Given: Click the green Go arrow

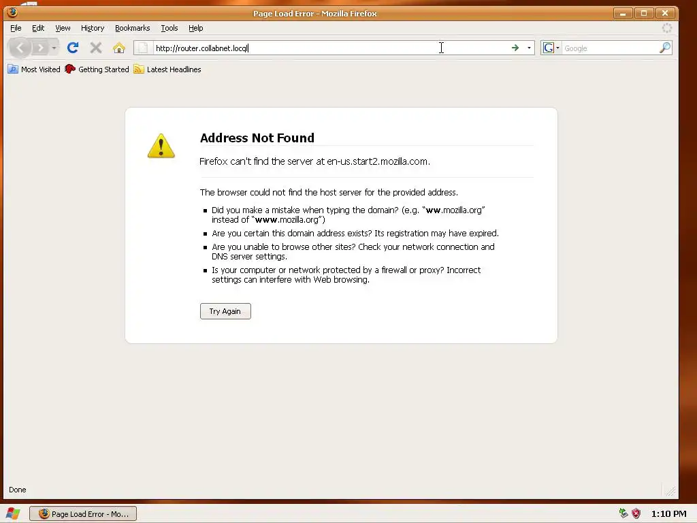Looking at the screenshot, I should click(515, 48).
